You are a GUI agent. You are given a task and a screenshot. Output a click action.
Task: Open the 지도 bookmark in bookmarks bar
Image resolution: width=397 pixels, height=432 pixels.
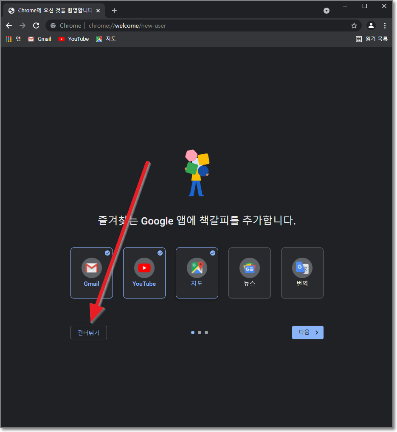click(106, 39)
